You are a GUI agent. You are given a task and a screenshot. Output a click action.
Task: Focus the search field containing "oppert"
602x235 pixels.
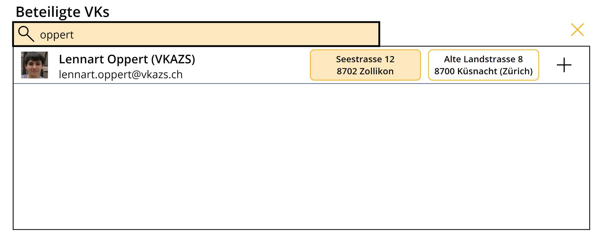(x=196, y=34)
